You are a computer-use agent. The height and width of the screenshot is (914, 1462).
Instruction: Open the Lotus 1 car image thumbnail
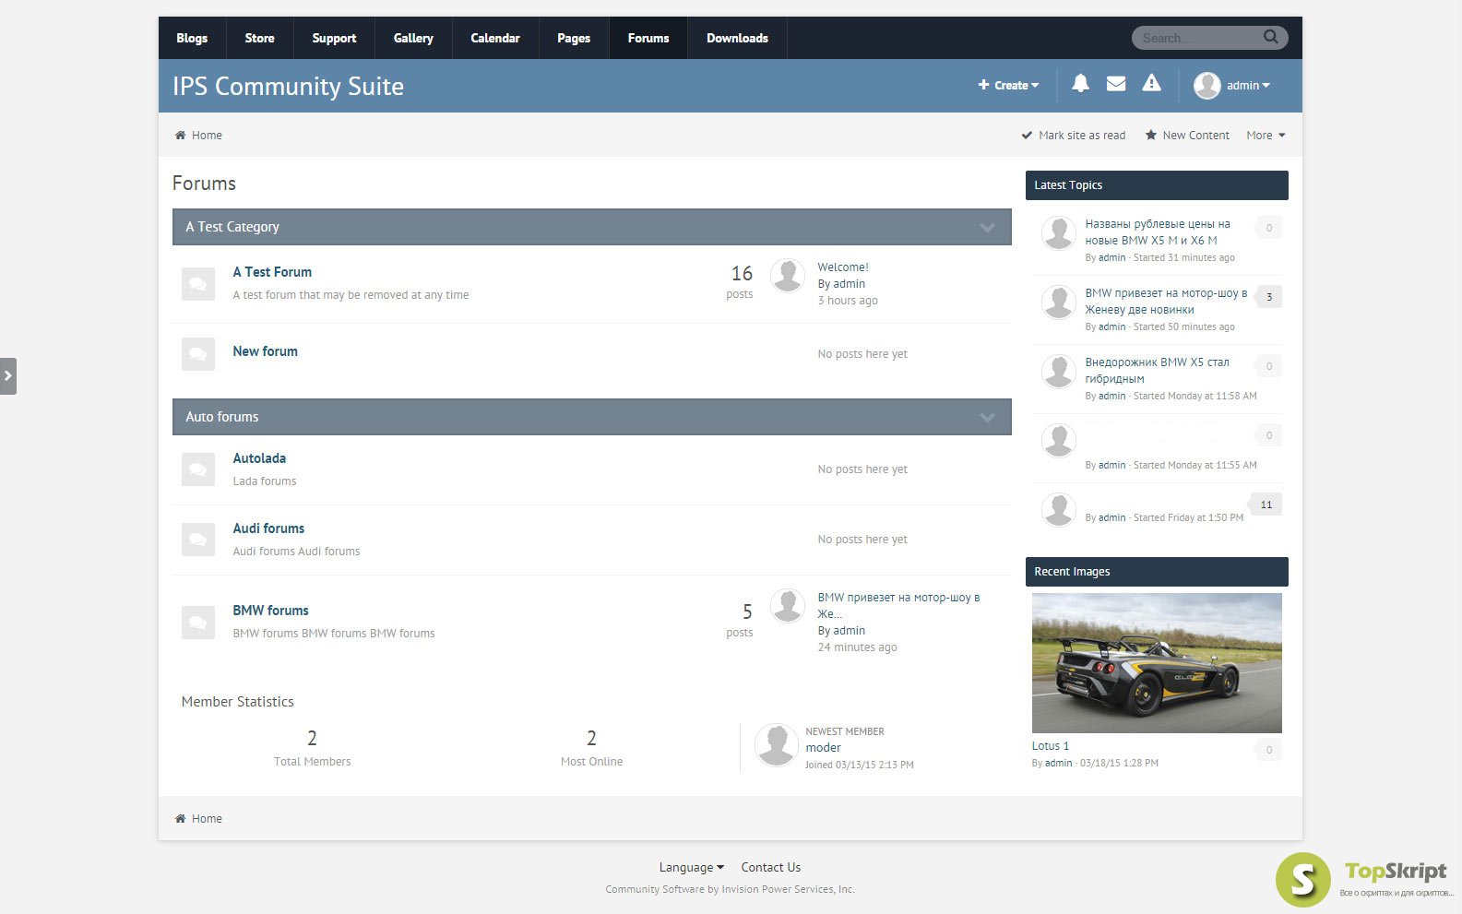coord(1157,663)
